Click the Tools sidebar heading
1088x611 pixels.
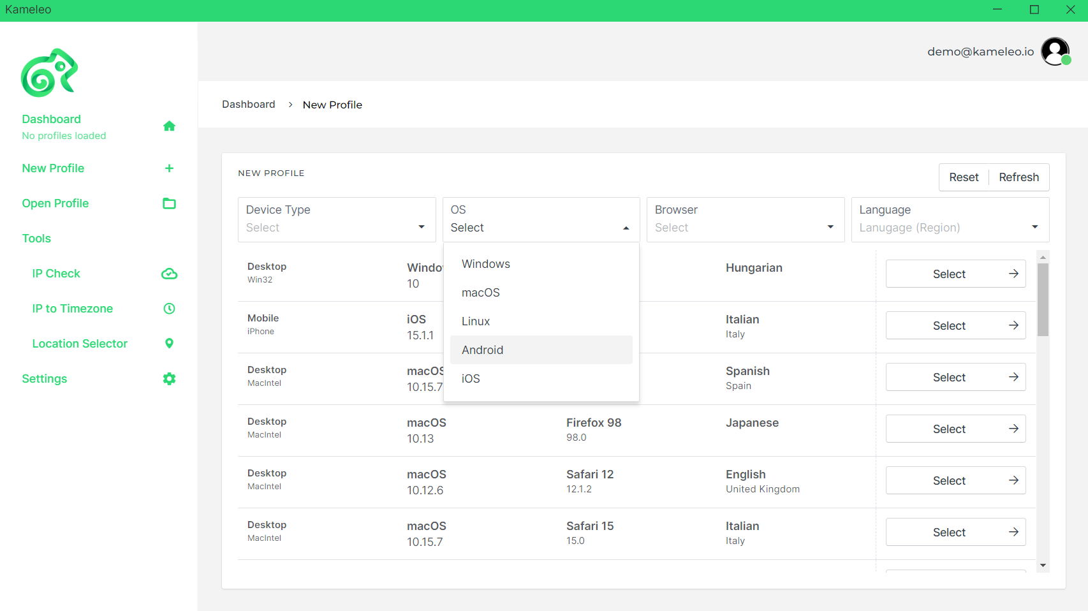pyautogui.click(x=36, y=239)
